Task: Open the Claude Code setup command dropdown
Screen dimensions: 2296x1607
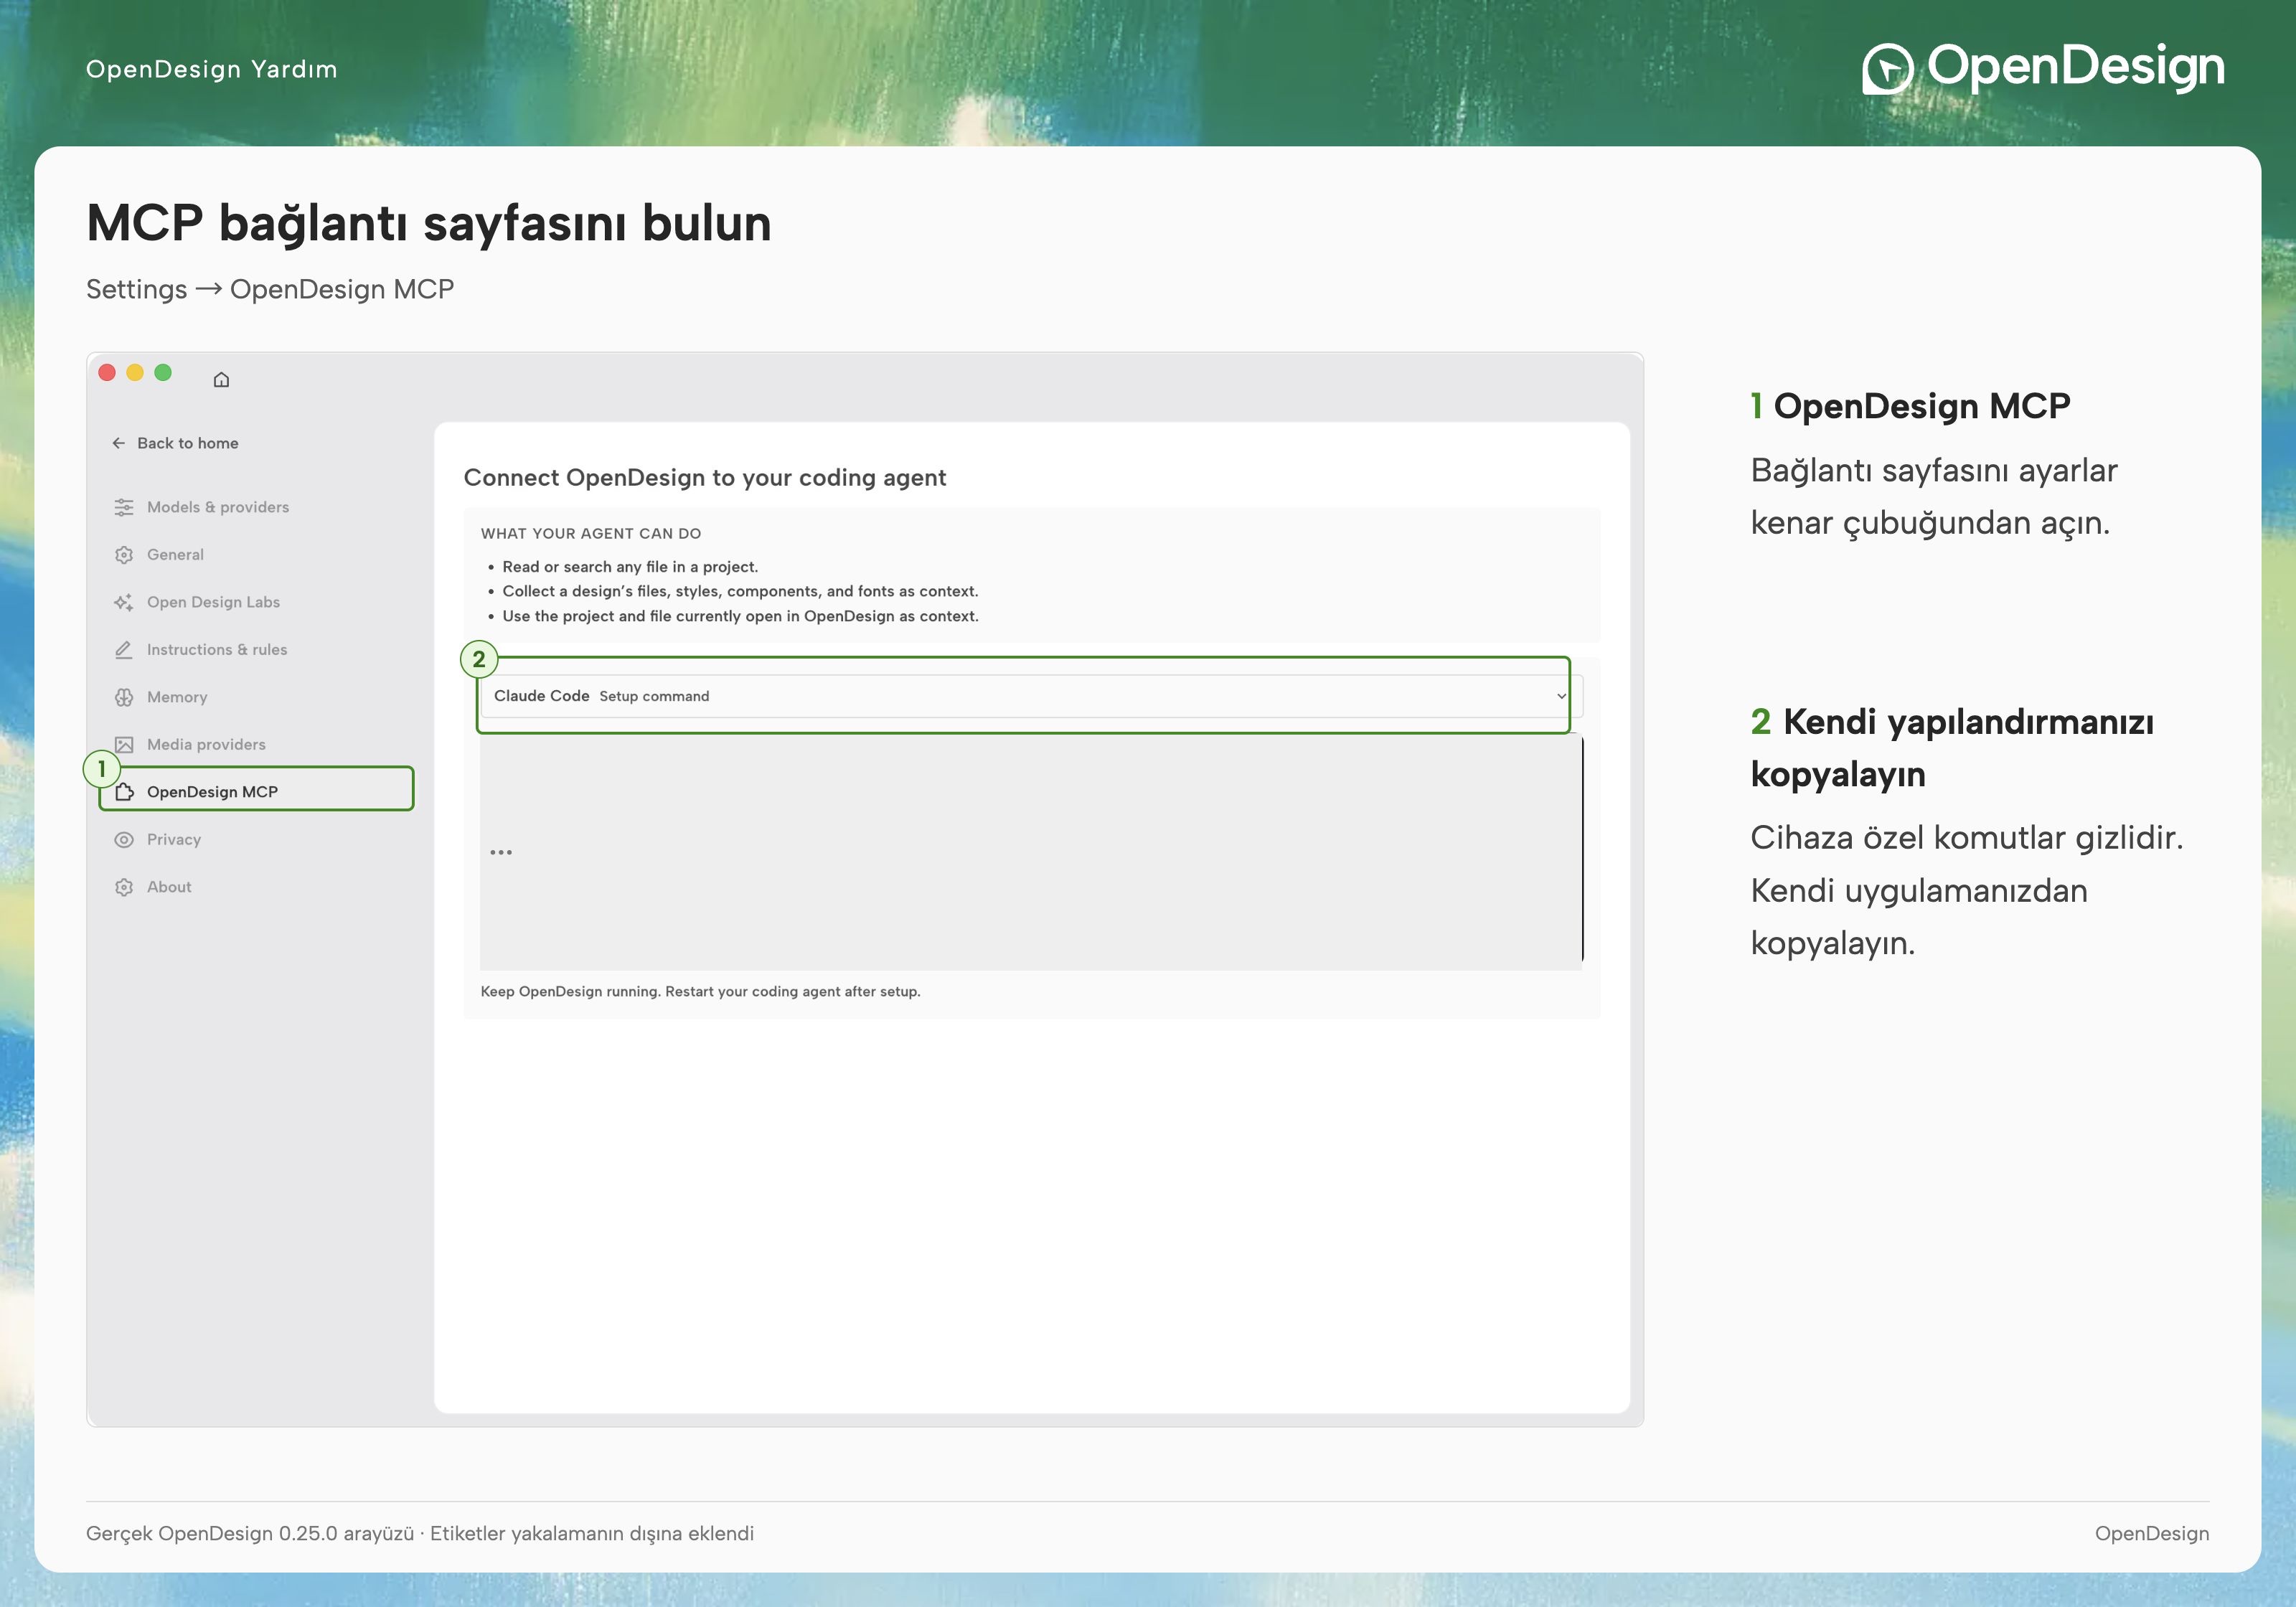Action: pyautogui.click(x=1031, y=696)
